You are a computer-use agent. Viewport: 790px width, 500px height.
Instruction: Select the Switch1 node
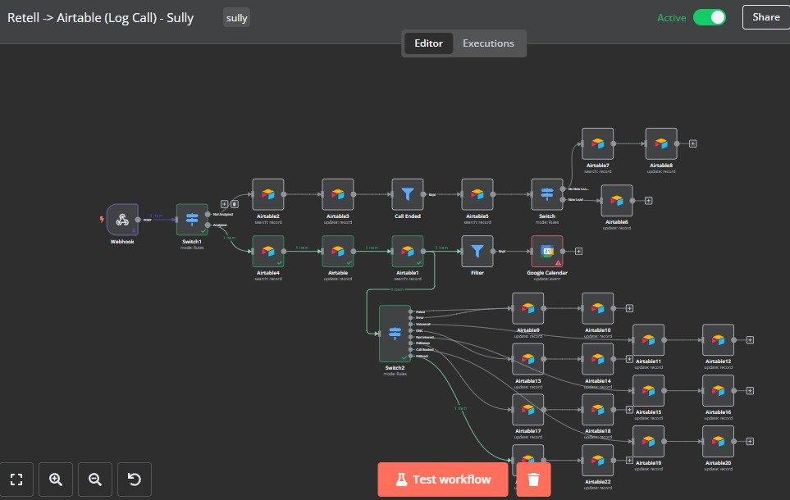[192, 220]
